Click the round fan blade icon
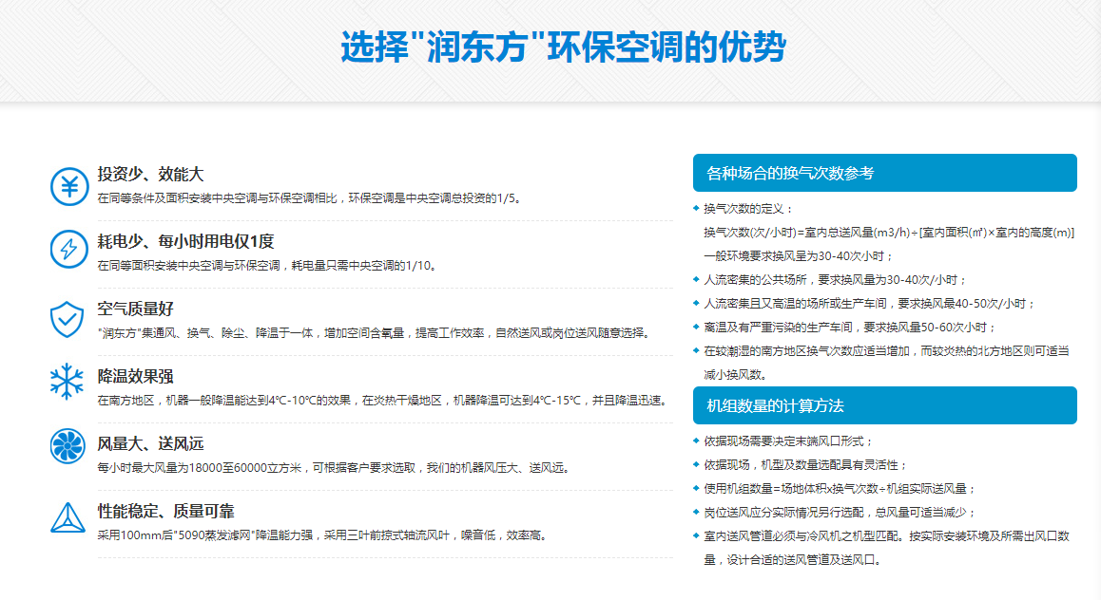Viewport: 1101px width, 600px height. pyautogui.click(x=68, y=448)
